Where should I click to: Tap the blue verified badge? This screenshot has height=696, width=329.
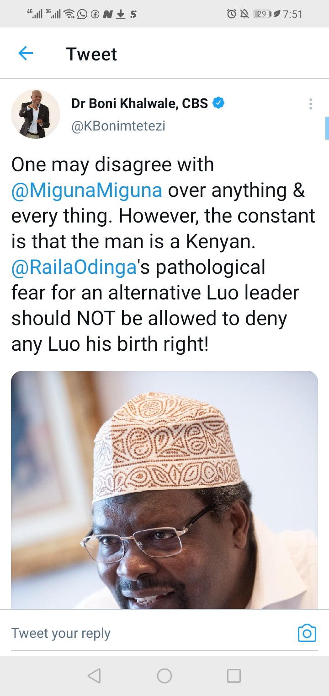(219, 103)
